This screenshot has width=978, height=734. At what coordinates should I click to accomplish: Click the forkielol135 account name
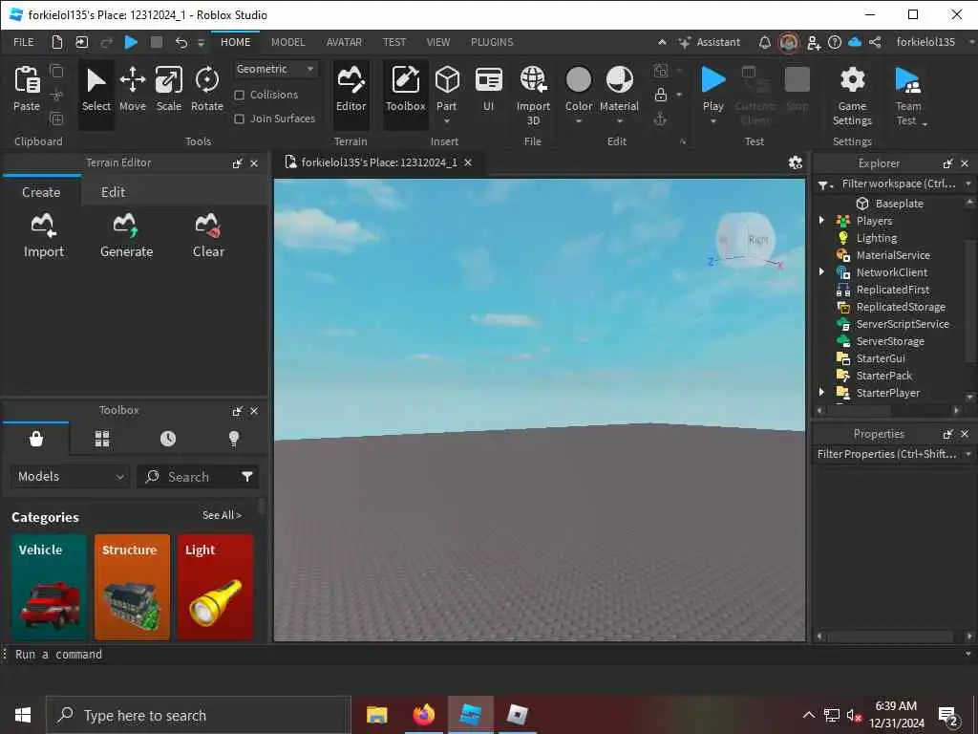pos(925,42)
